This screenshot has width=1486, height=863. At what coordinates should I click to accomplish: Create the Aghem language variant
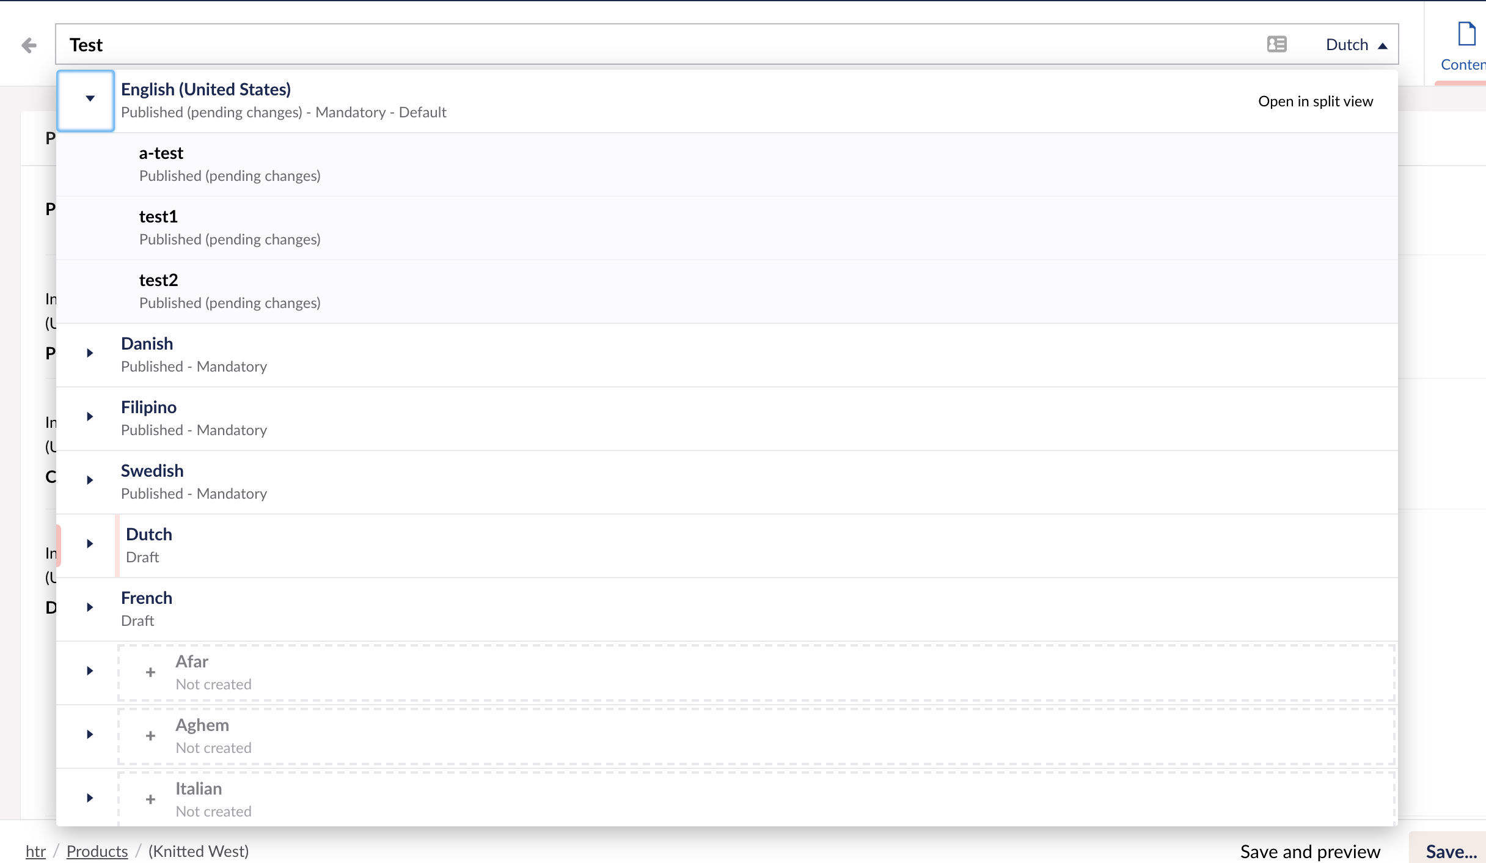point(756,736)
